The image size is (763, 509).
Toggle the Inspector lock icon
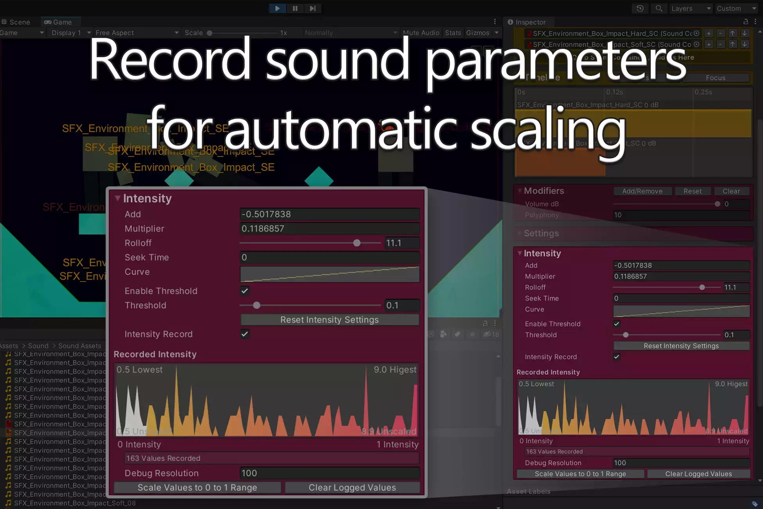[745, 22]
